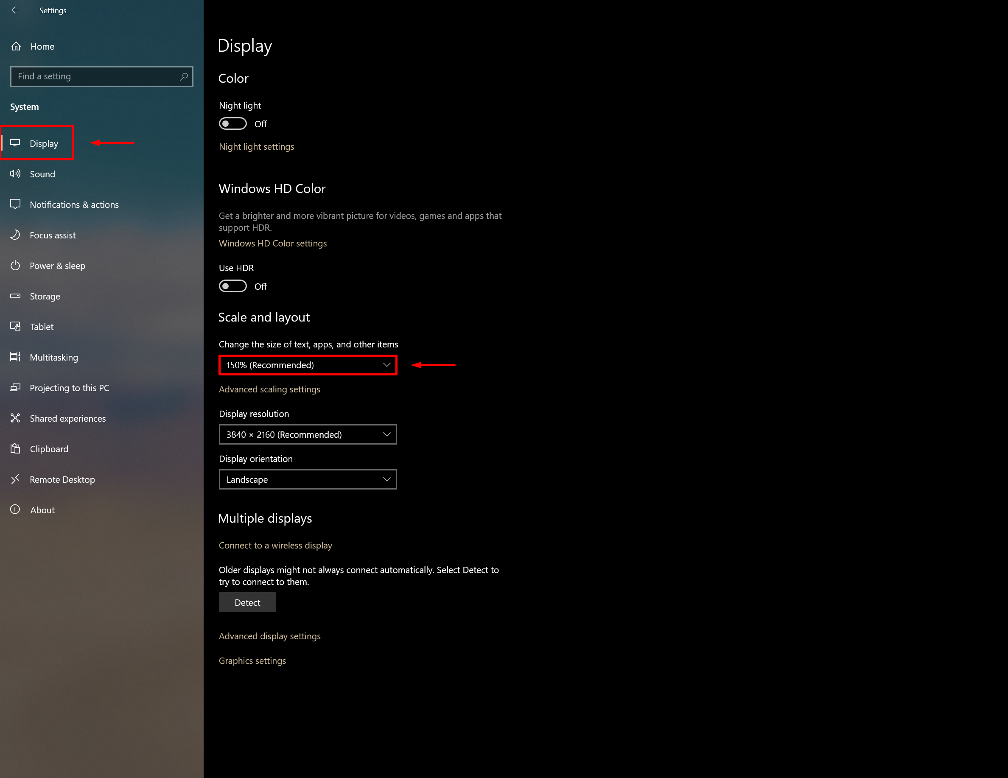Click the Power & sleep icon

pyautogui.click(x=15, y=265)
